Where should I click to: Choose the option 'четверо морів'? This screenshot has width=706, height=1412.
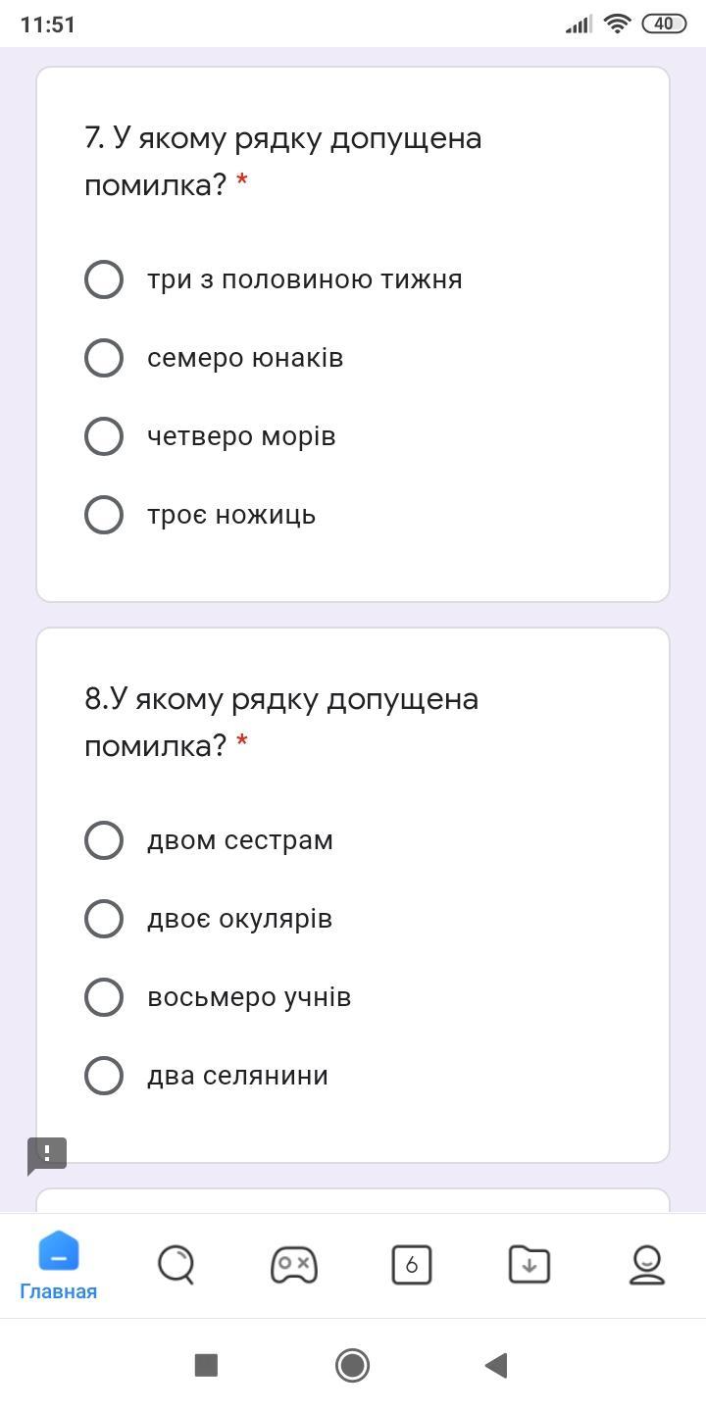[104, 436]
